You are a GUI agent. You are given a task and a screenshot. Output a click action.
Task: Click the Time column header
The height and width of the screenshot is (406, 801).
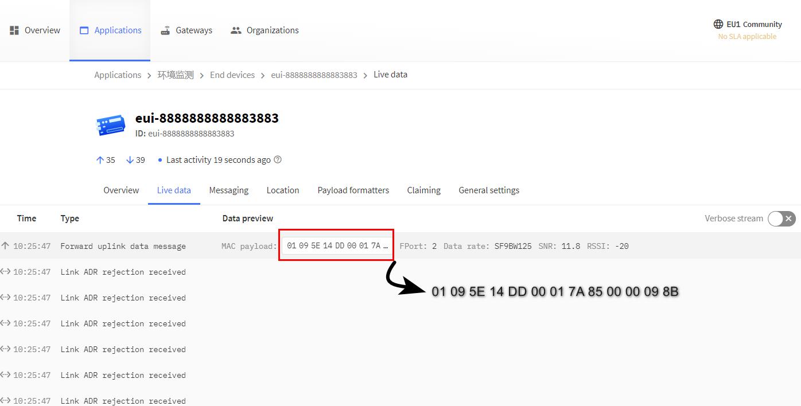pyautogui.click(x=26, y=218)
